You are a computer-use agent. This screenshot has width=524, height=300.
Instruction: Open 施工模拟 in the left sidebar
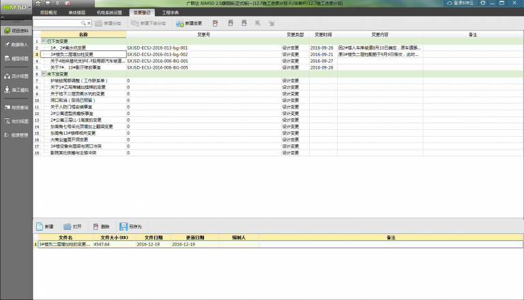click(16, 90)
